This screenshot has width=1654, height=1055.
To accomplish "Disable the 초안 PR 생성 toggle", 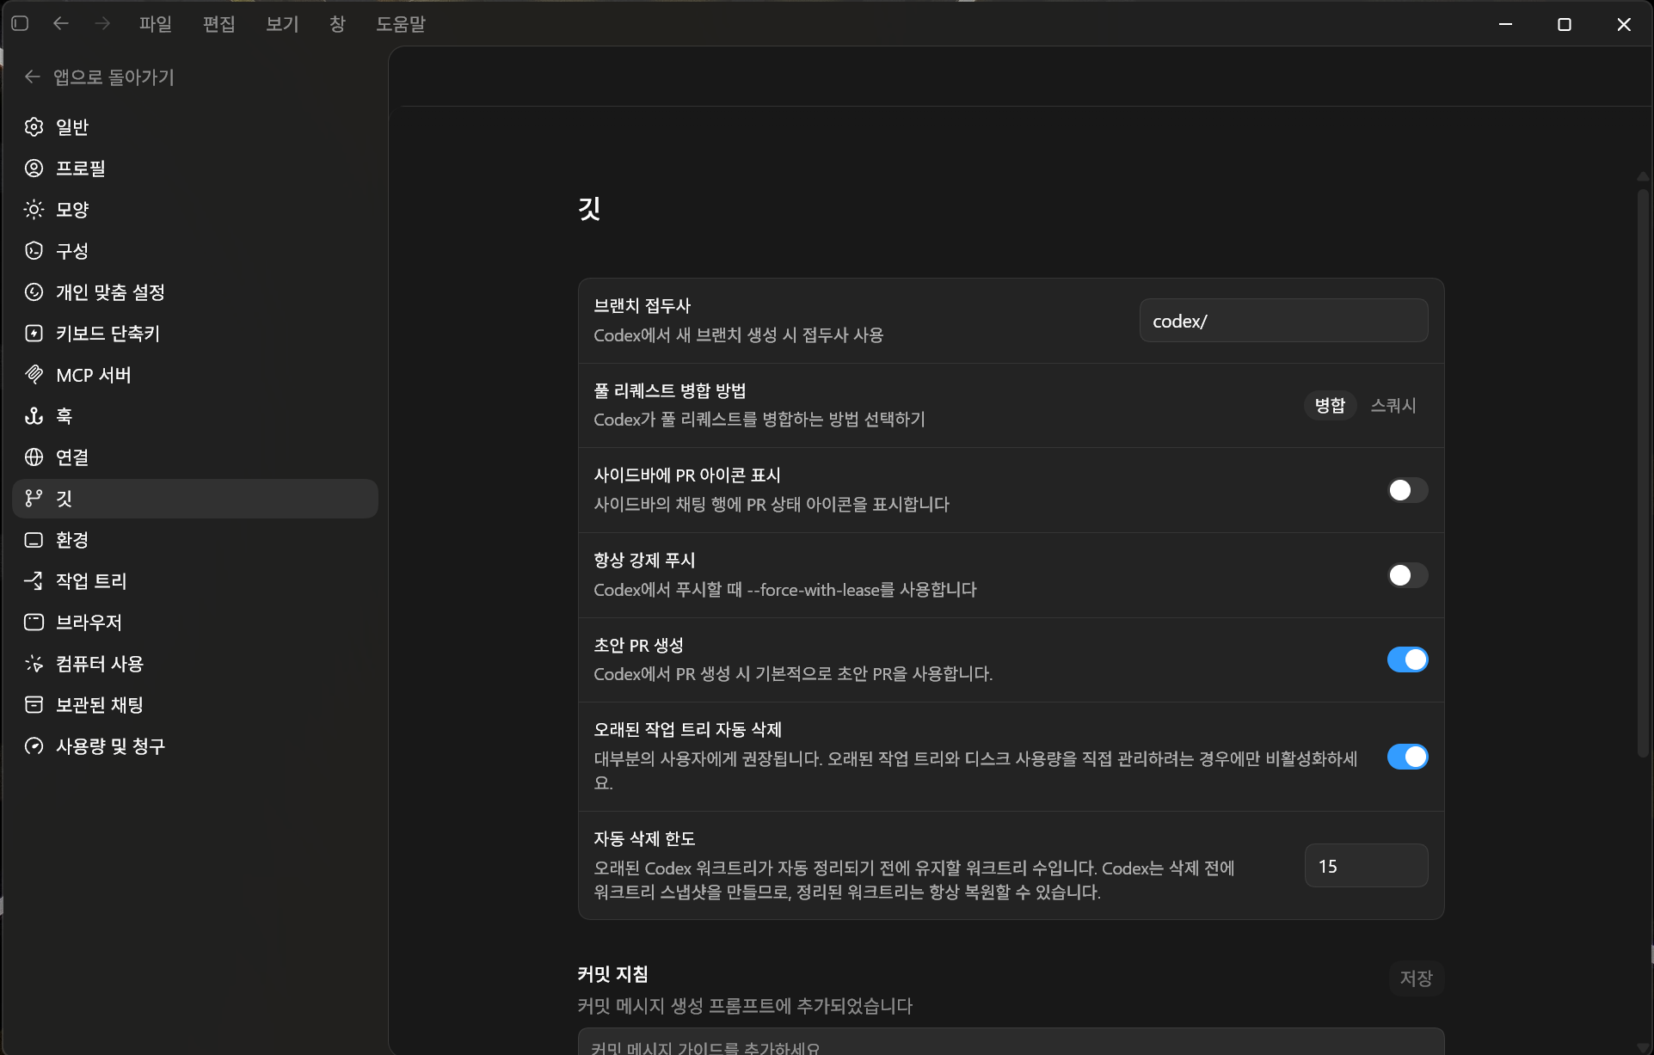I will coord(1407,659).
